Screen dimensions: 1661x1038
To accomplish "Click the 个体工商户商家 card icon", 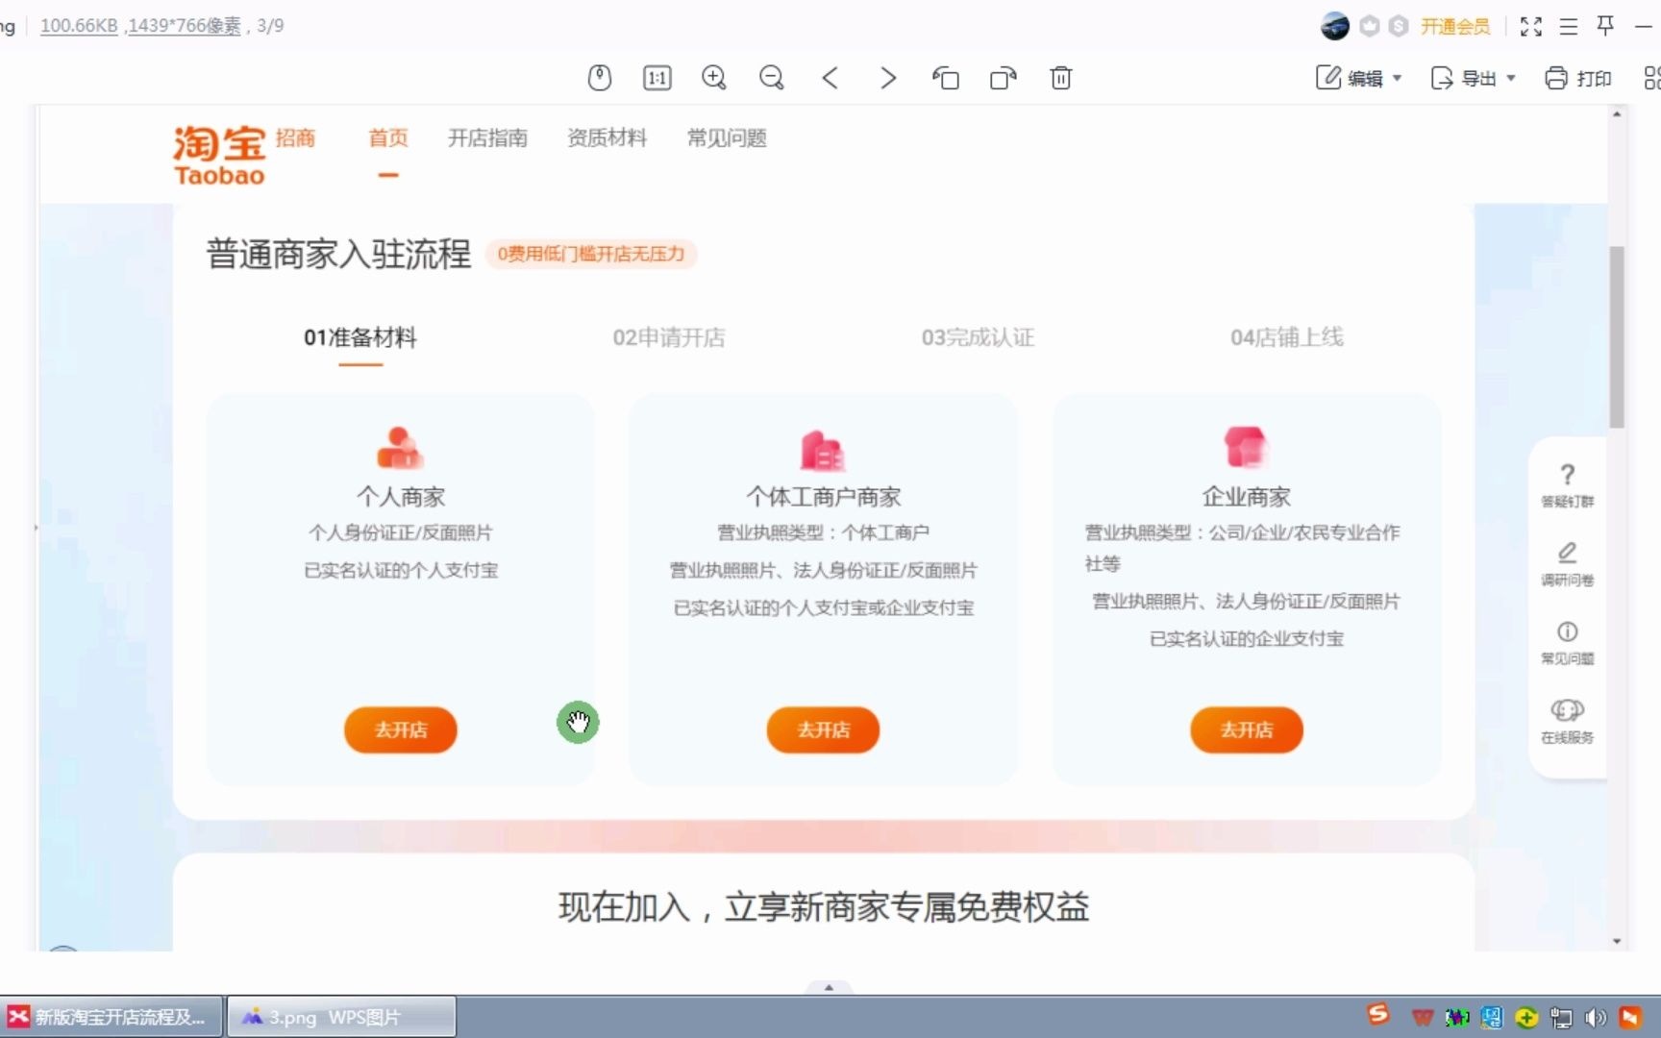I will [x=823, y=449].
